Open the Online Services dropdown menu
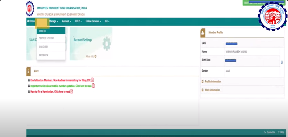 [x=93, y=21]
